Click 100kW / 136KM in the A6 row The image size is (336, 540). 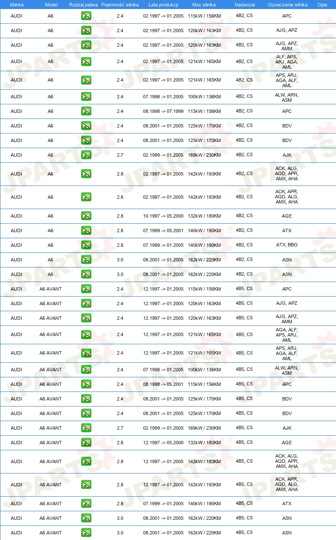(x=204, y=97)
